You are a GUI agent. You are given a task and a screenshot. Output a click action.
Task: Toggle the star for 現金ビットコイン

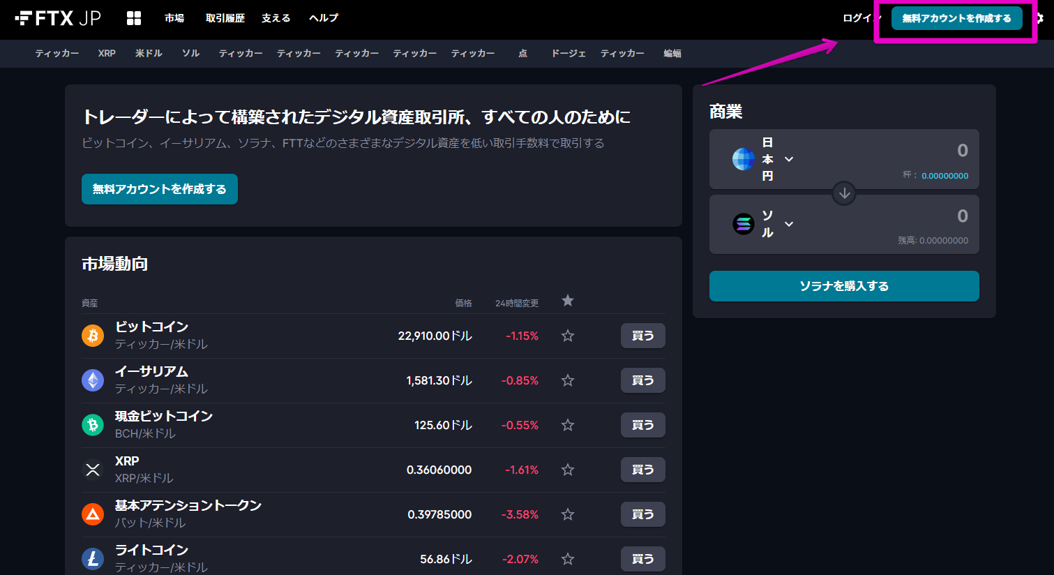[568, 425]
